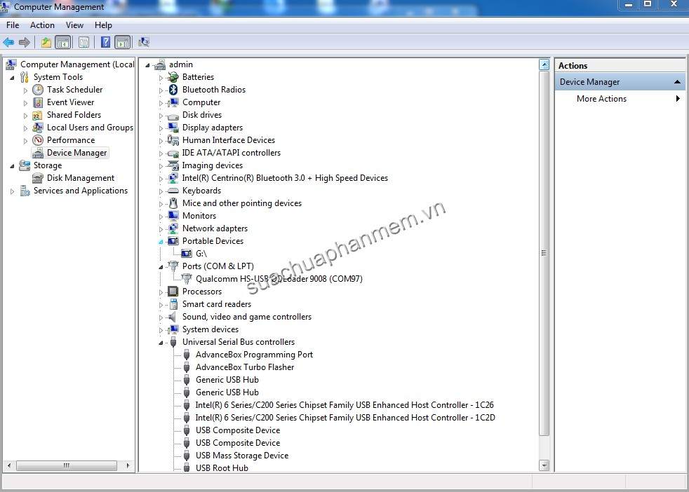The height and width of the screenshot is (492, 689).
Task: Click the Forward arrow toolbar icon
Action: (x=25, y=42)
